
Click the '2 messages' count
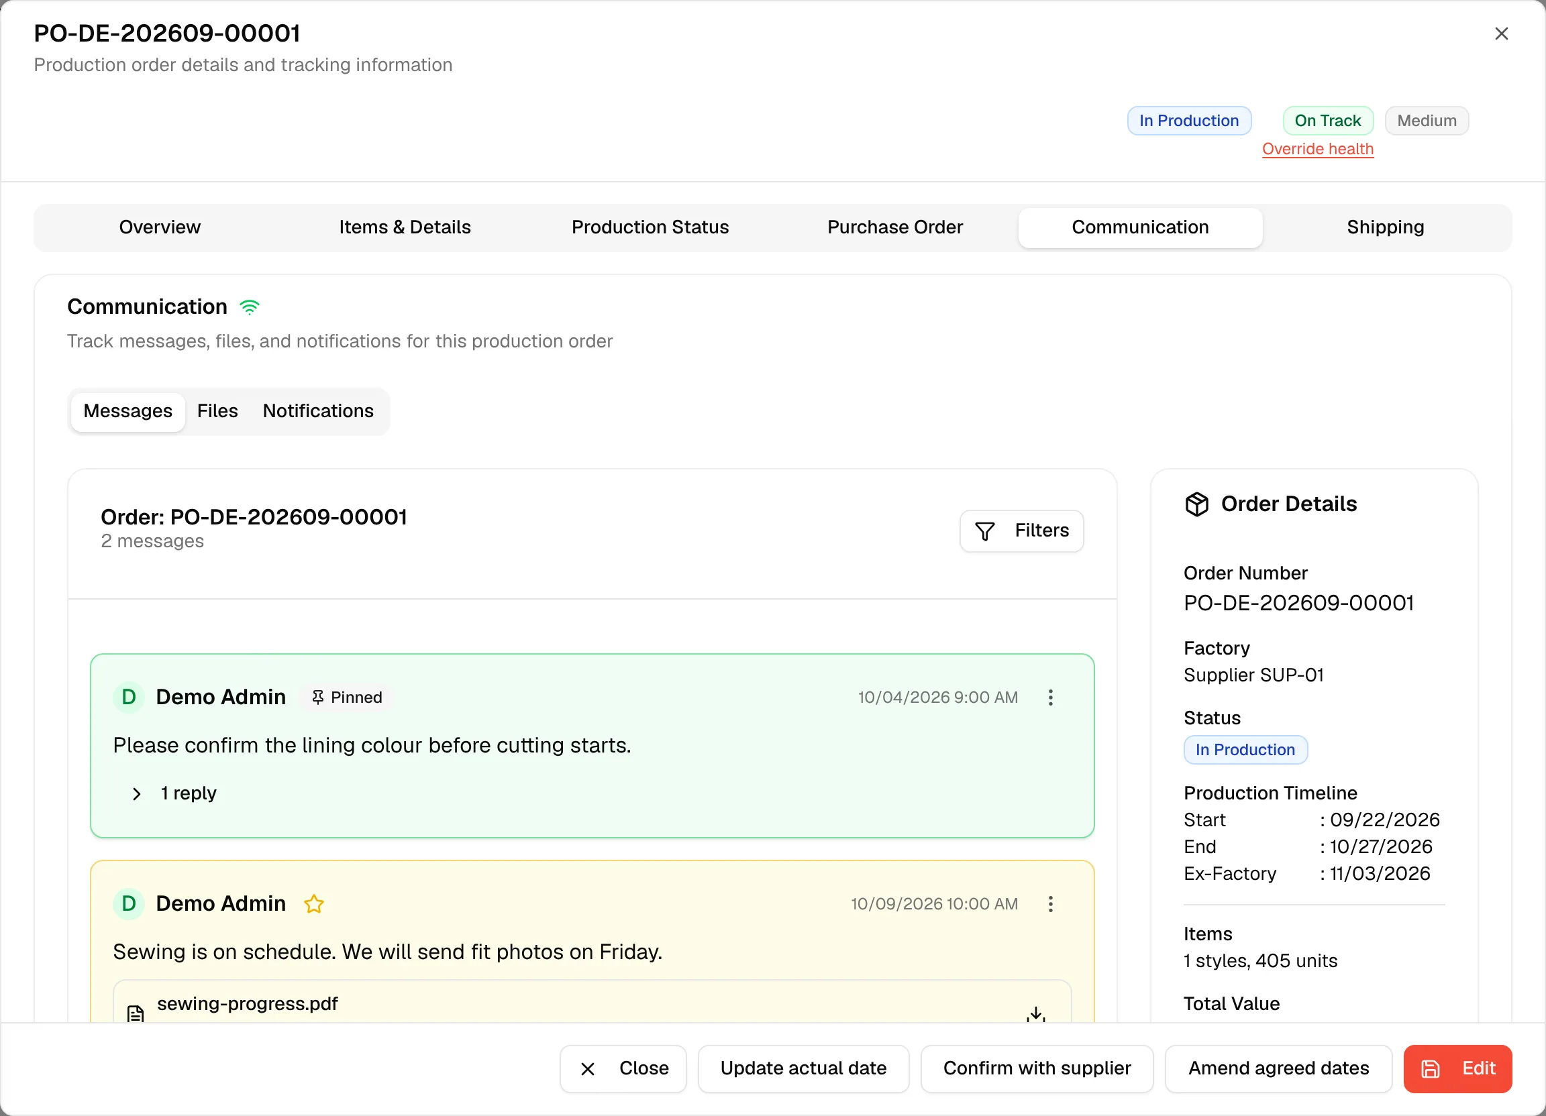click(x=152, y=541)
